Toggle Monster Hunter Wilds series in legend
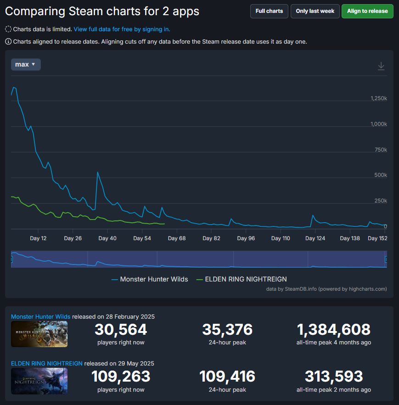399x405 pixels. pos(150,279)
